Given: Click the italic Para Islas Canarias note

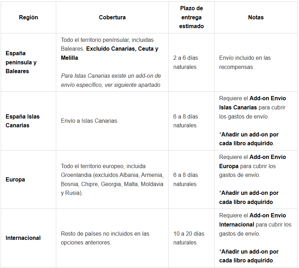Looking at the screenshot, I should point(111,80).
